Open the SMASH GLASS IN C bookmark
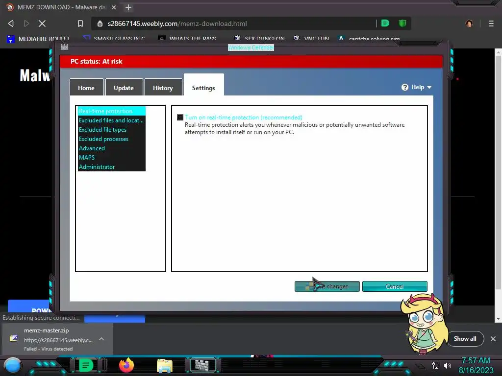The width and height of the screenshot is (502, 376). click(x=114, y=39)
